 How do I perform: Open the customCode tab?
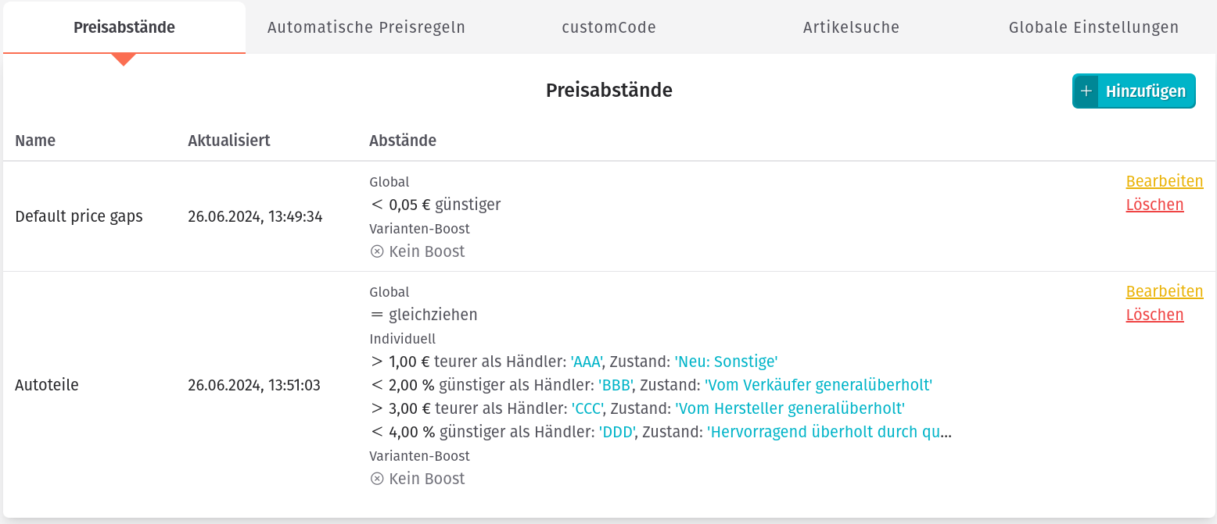[x=609, y=27]
